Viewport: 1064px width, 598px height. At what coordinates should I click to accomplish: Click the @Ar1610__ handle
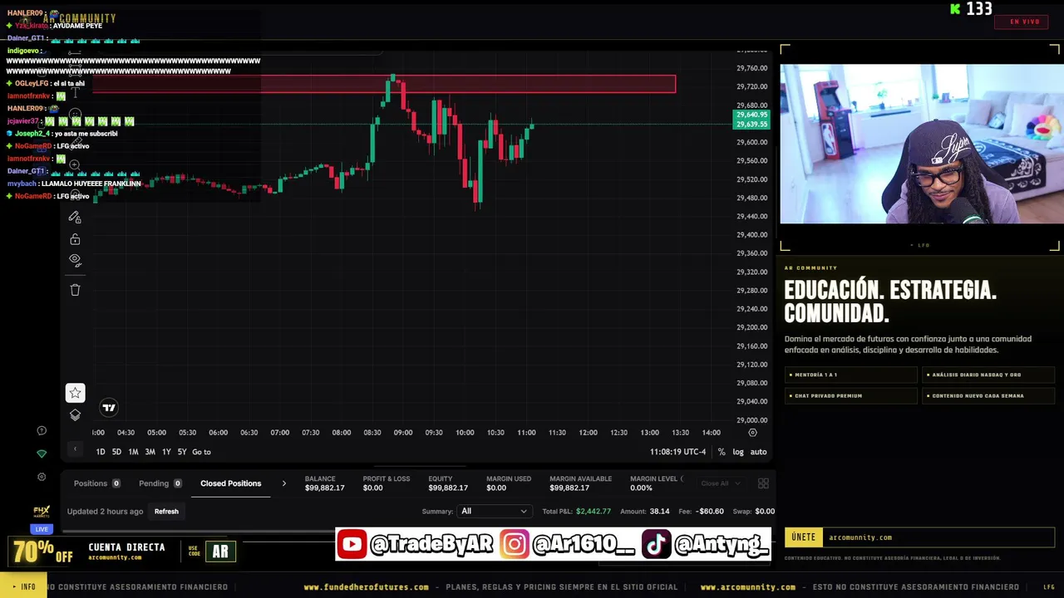tap(584, 545)
